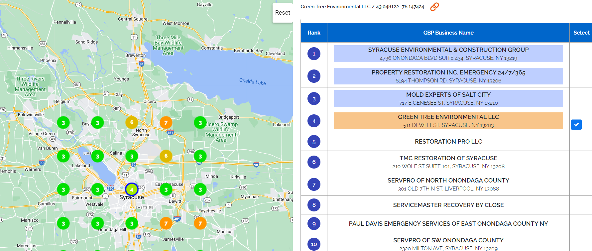
Task: Click address 717 E Genesee St
Action: point(448,103)
